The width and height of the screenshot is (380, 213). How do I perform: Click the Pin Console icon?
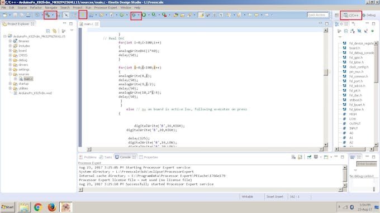(x=309, y=157)
